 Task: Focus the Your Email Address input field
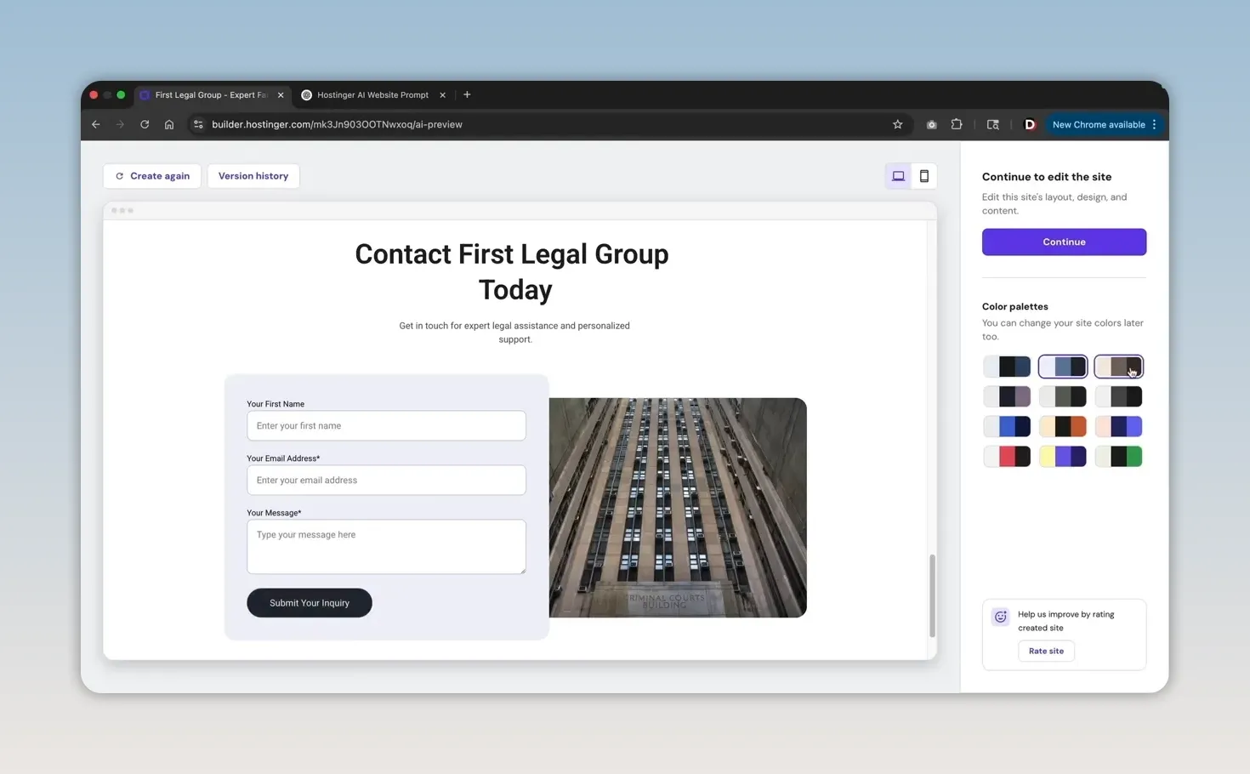pos(386,480)
